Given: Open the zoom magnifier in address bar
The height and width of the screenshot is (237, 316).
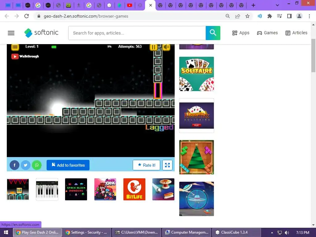Looking at the screenshot, I should (x=227, y=16).
